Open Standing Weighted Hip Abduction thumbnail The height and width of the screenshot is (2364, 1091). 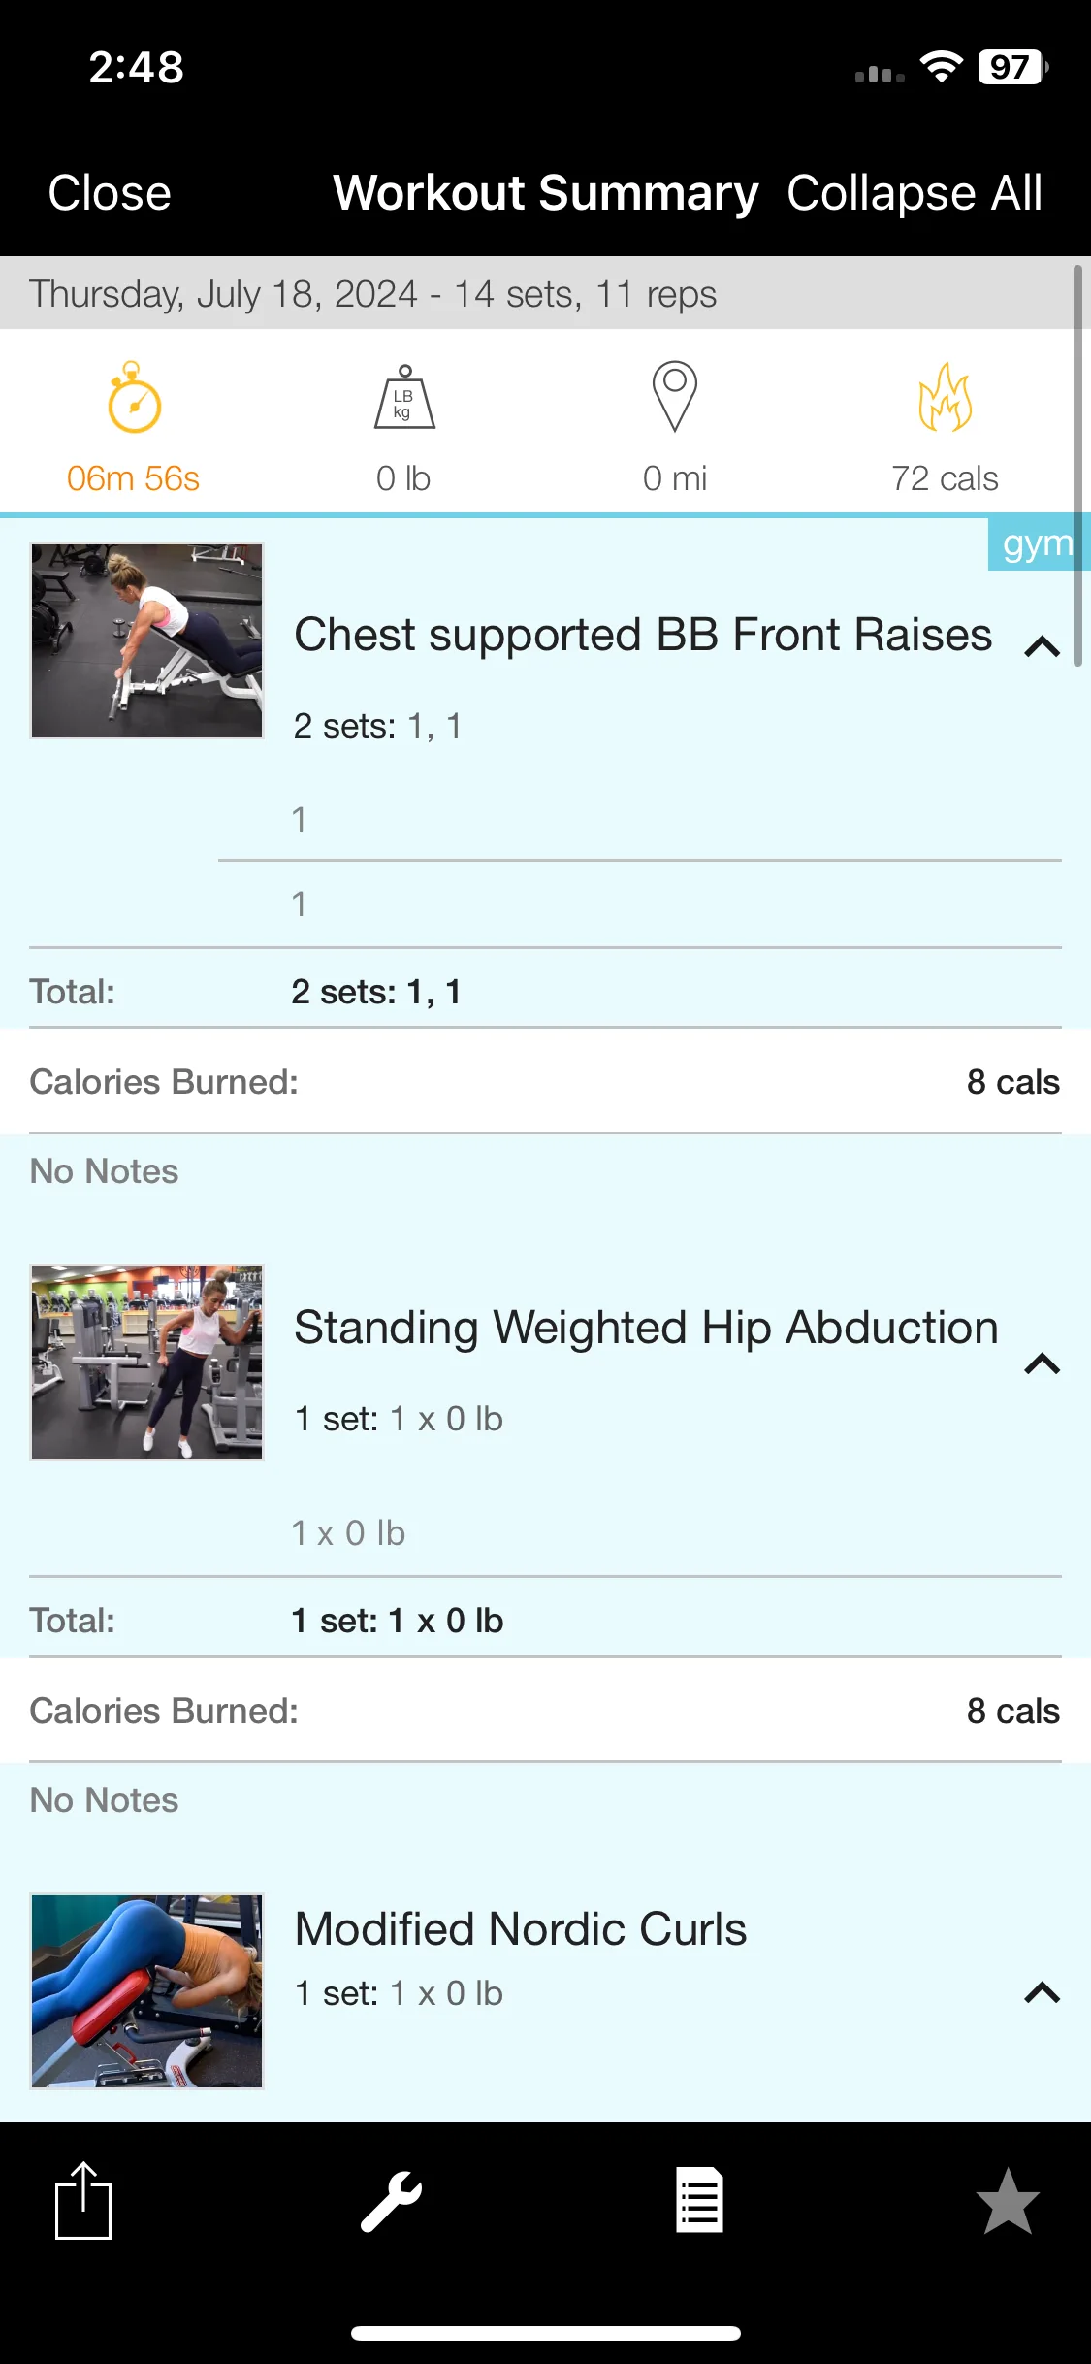(147, 1363)
